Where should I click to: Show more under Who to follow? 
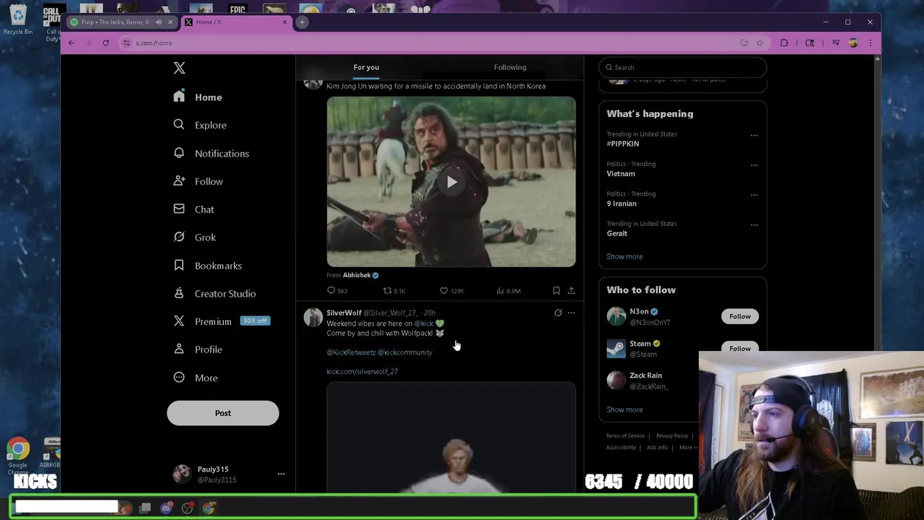pos(624,409)
